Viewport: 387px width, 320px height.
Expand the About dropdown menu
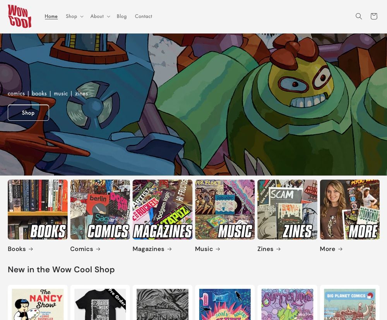point(100,16)
